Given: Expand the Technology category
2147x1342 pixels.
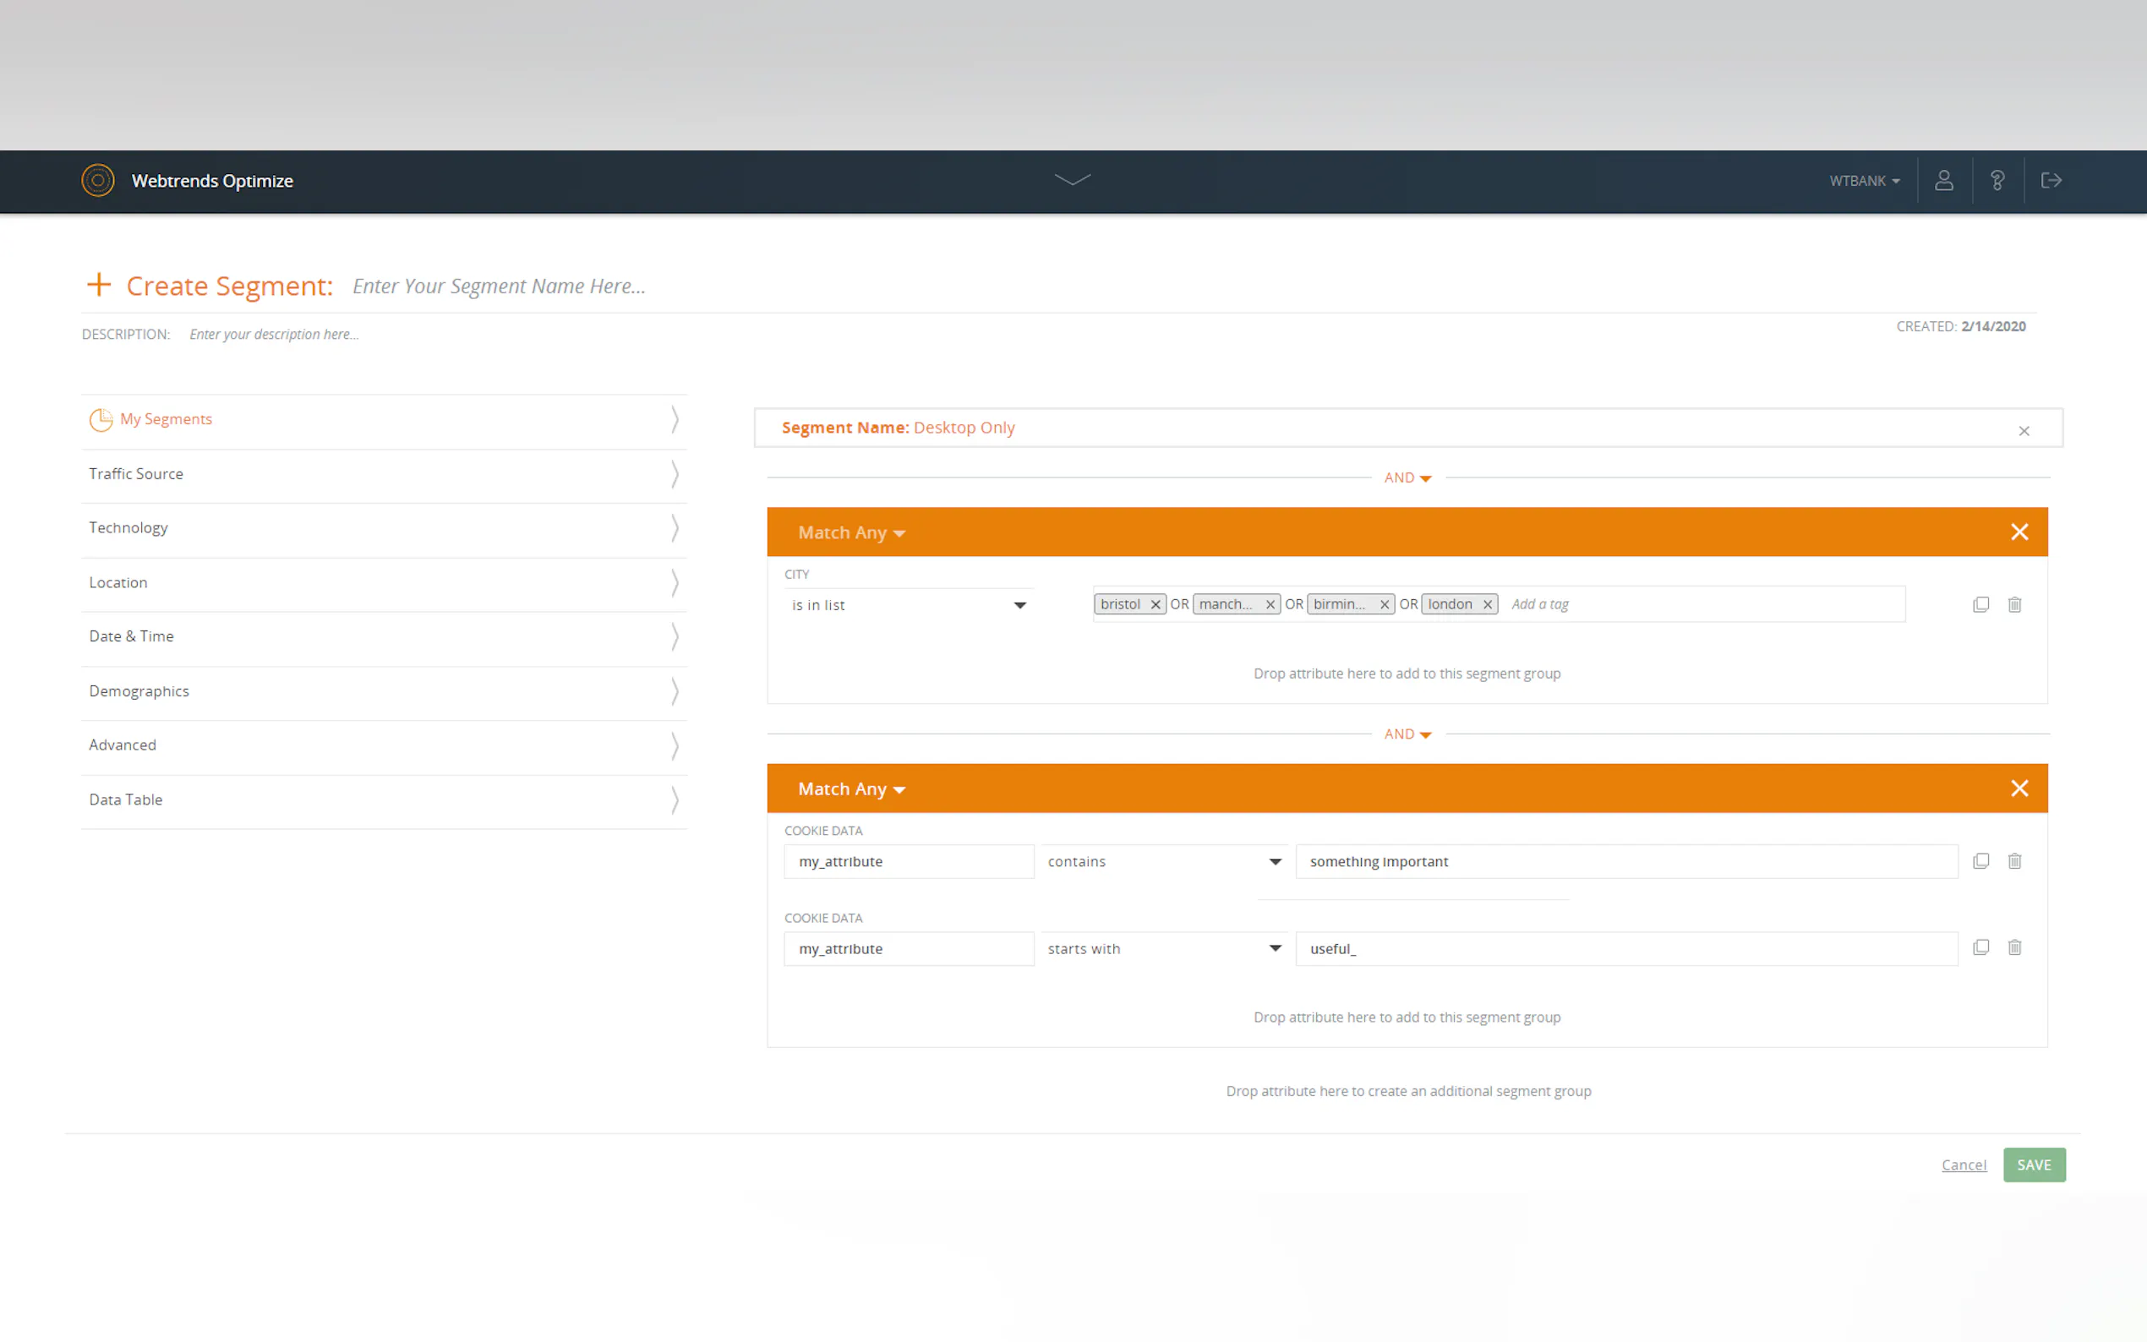Looking at the screenshot, I should (x=384, y=528).
